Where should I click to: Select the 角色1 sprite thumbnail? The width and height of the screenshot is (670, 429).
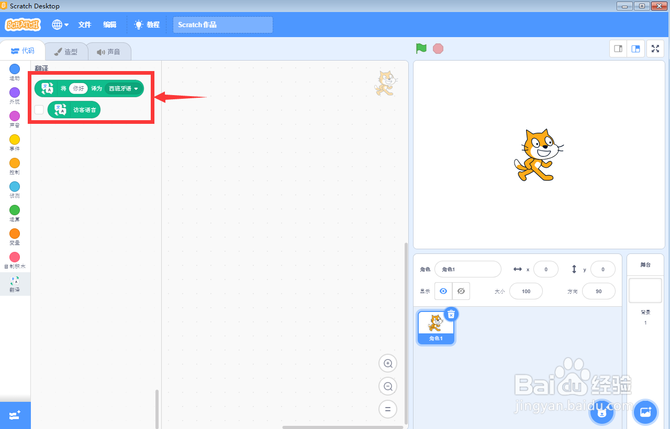coord(435,327)
